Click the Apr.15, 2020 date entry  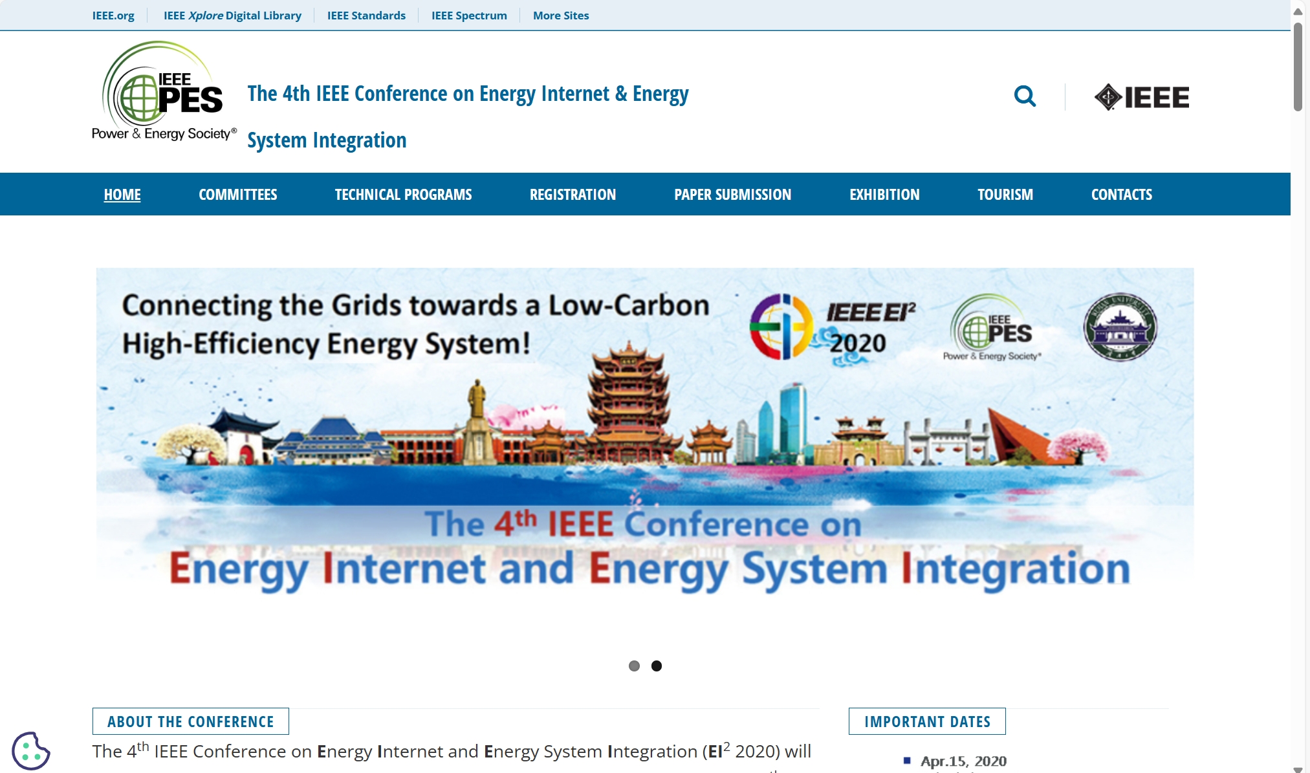963,761
